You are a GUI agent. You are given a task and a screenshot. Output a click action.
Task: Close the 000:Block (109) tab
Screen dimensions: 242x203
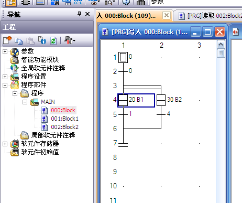point(167,15)
